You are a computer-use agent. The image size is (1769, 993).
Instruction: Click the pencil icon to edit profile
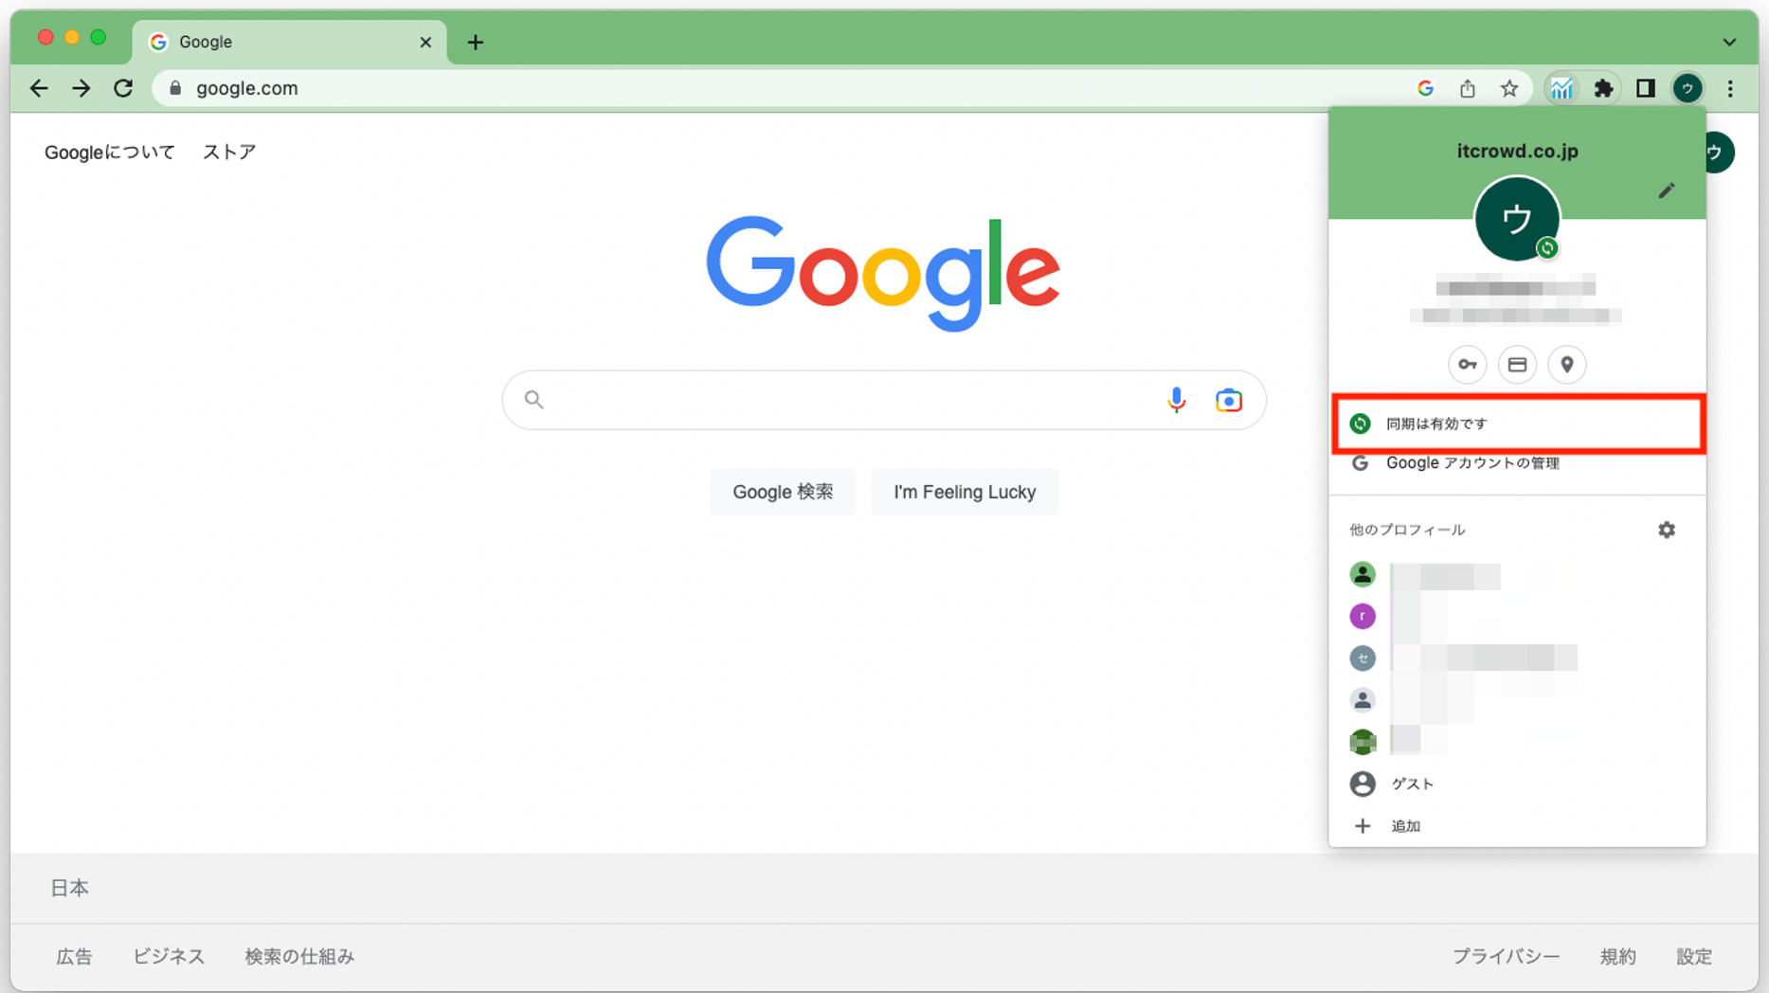[1667, 191]
